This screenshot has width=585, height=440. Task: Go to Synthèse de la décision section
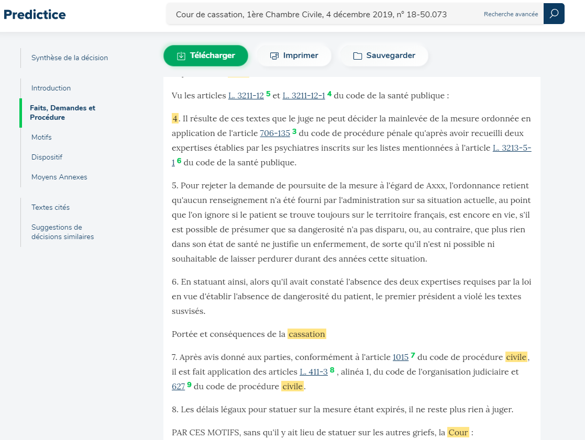pos(69,58)
